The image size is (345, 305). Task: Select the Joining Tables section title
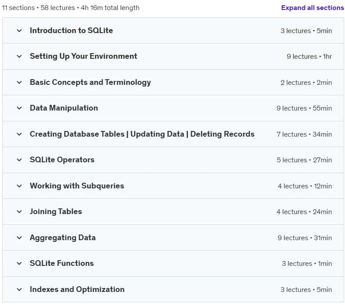[56, 211]
